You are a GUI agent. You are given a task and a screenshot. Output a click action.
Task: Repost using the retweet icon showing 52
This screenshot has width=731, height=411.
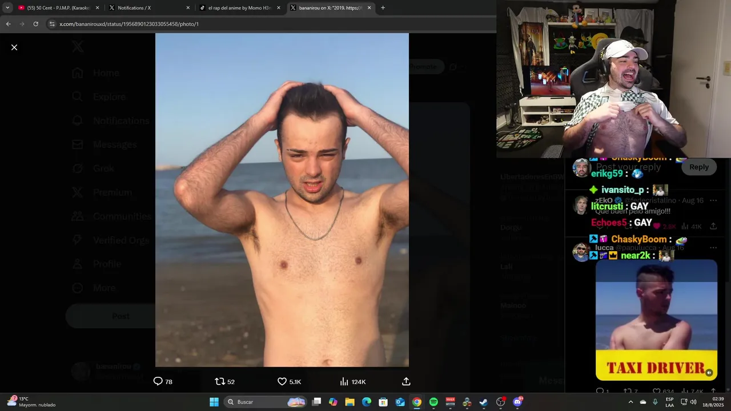[x=224, y=381]
